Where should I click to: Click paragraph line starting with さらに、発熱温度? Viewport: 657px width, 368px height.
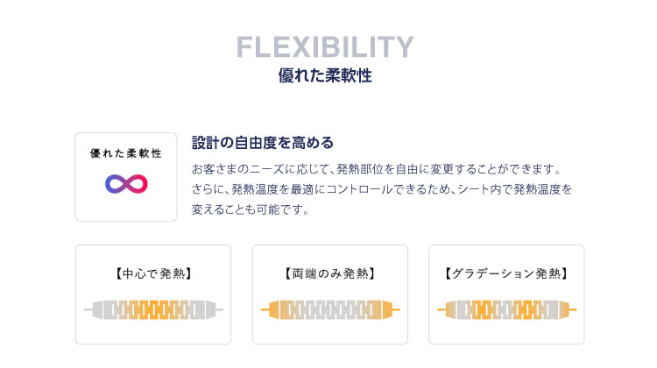pyautogui.click(x=382, y=189)
